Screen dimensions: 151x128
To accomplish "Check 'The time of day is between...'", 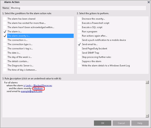I will coord(5,70).
